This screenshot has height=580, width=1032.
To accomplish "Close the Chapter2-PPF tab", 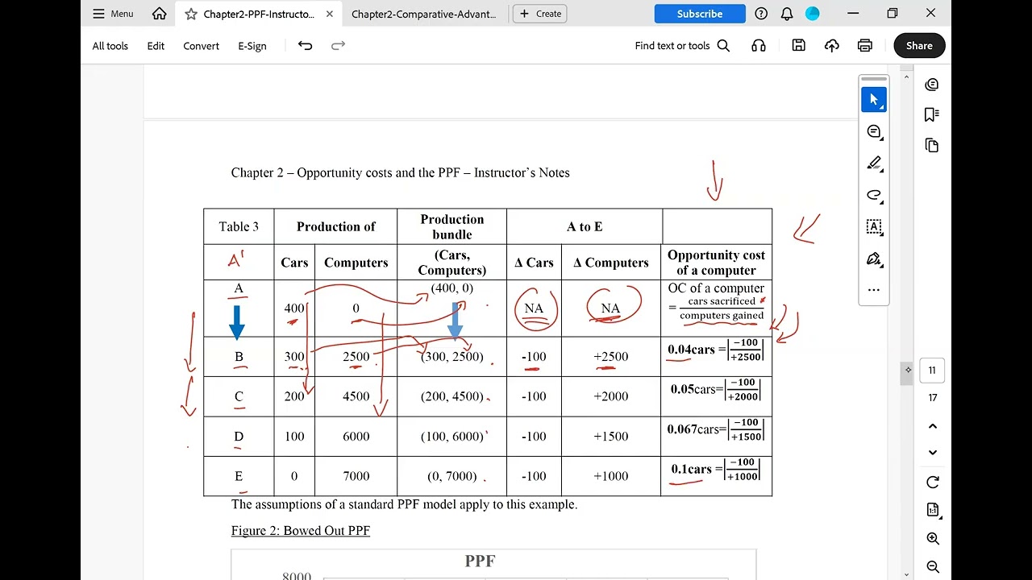I will 330,14.
